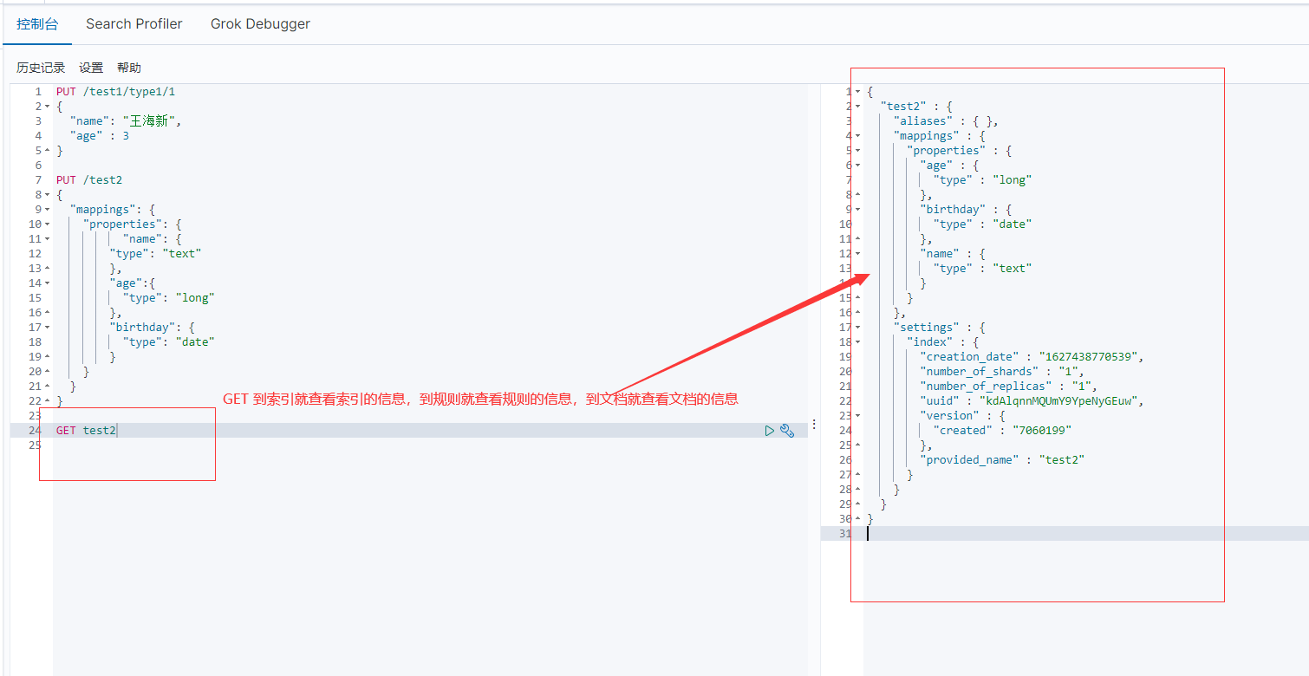Screen dimensions: 1309x676
Task: Fold the "properties" block in the response pane
Action: (x=858, y=151)
